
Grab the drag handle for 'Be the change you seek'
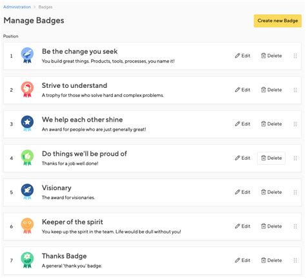pos(295,56)
